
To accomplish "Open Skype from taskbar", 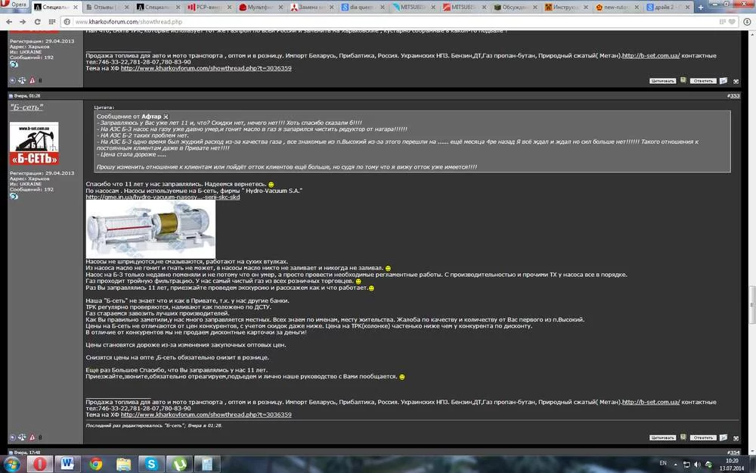I will [x=151, y=465].
